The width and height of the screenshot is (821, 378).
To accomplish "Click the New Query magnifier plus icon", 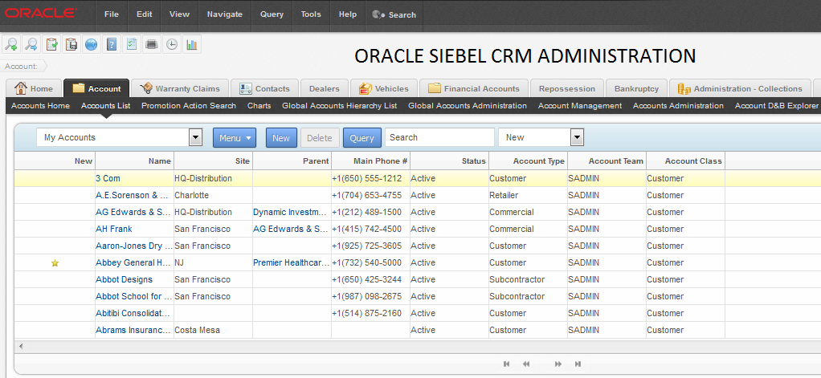I will pyautogui.click(x=10, y=44).
